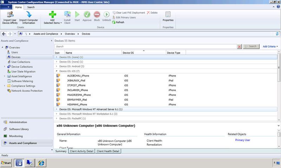Collapse the Overview tree node
This screenshot has height=168, width=281.
tap(2, 47)
